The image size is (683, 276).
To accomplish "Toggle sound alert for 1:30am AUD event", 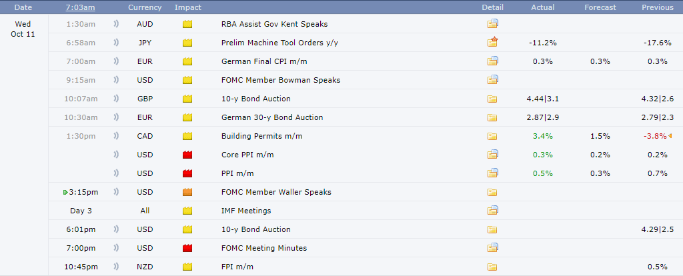I will 116,24.
